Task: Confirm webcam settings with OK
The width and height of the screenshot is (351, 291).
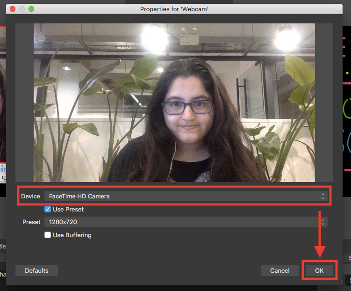Action: 319,270
